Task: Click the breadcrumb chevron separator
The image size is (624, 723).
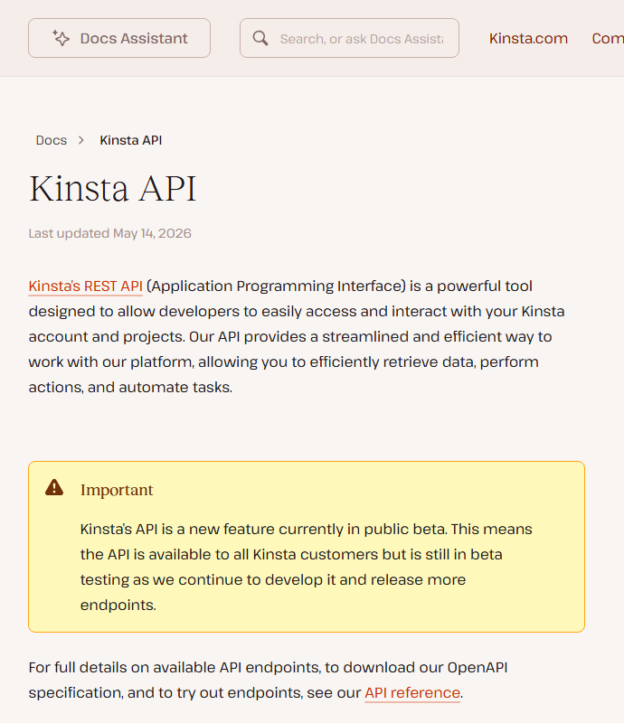Action: 81,140
